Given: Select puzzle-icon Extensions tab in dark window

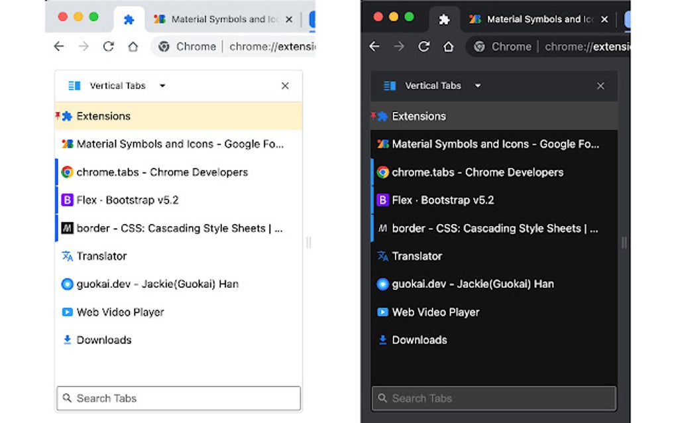Looking at the screenshot, I should 445,19.
